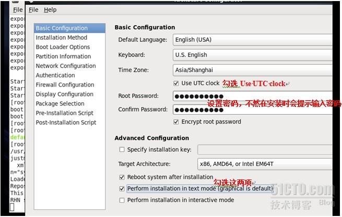Select Basic Configuration in the sidebar
The image size is (342, 217).
click(x=69, y=28)
